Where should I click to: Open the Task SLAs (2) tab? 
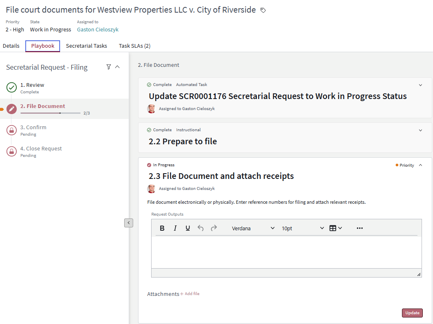pos(134,46)
